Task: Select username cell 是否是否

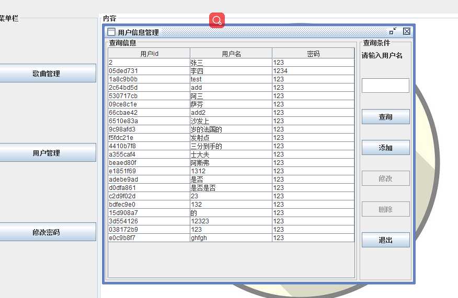Action: [x=231, y=188]
